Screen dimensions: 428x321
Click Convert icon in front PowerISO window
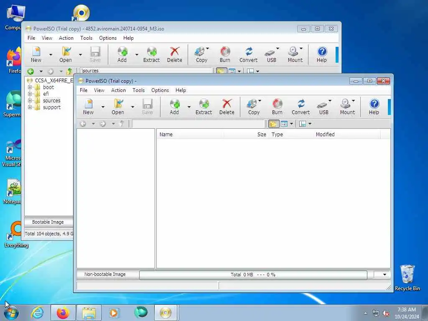301,107
